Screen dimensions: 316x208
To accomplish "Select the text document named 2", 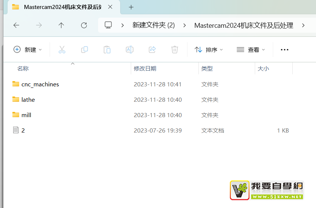I will coord(23,130).
